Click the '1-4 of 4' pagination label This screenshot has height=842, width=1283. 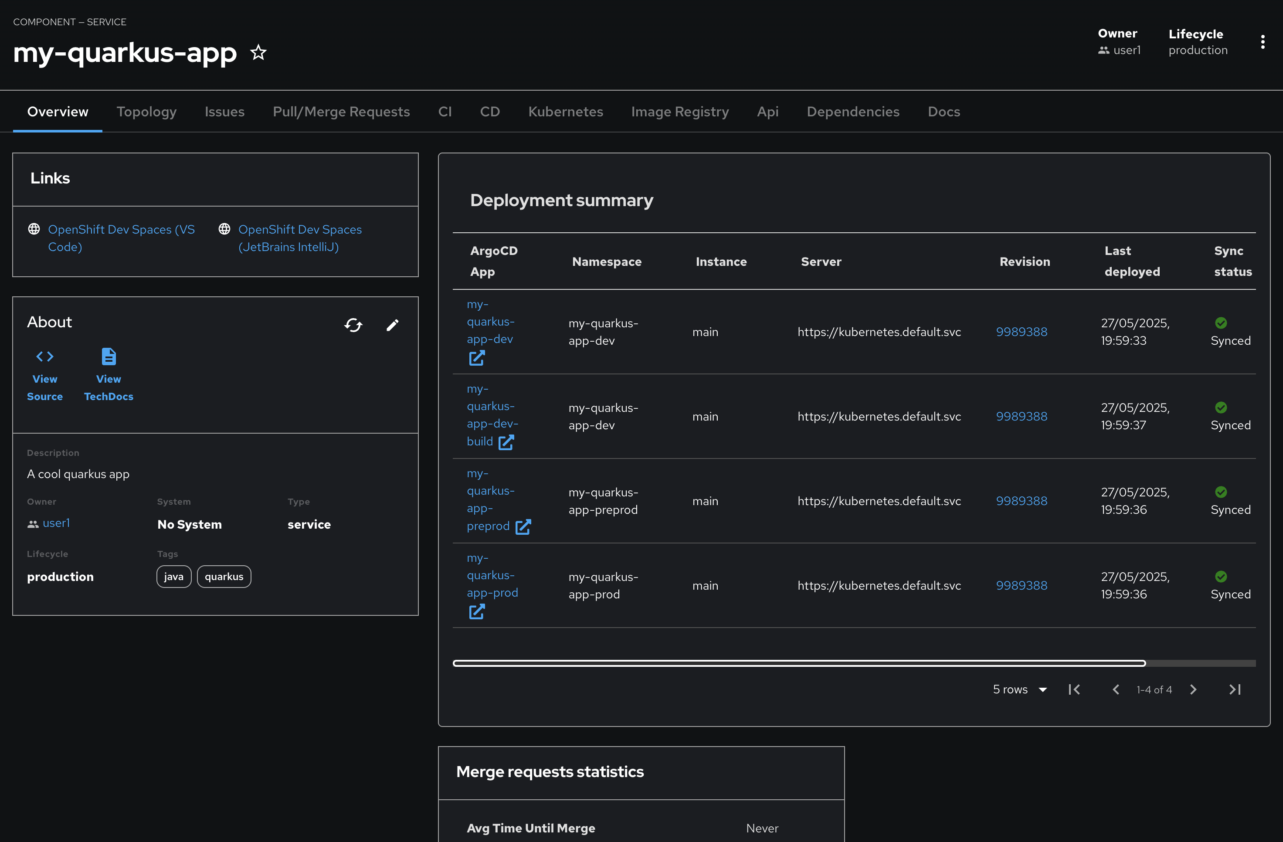[1154, 689]
